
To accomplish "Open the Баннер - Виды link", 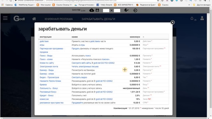I will [47, 70].
